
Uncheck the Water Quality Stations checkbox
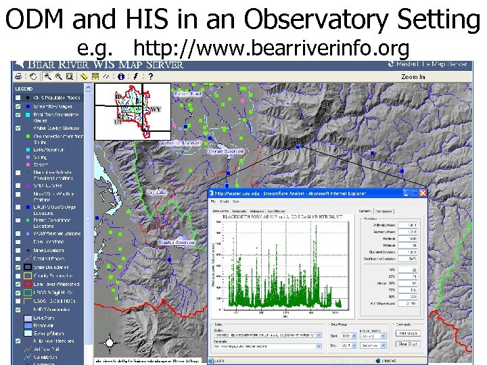[18, 128]
